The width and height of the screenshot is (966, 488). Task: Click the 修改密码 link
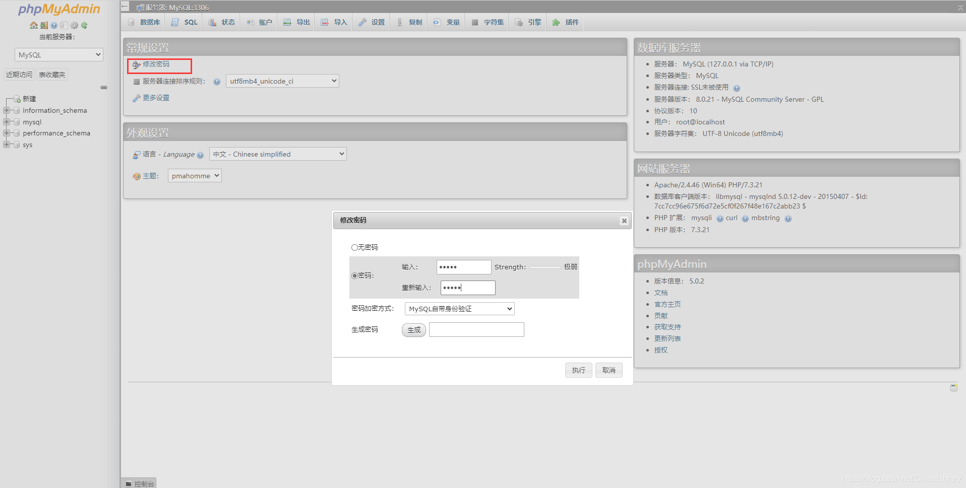tap(156, 64)
